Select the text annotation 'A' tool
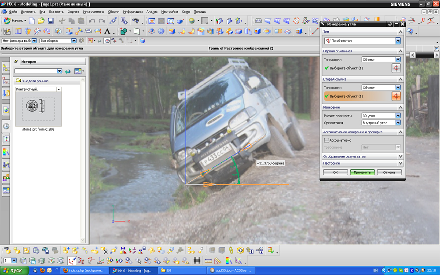The width and height of the screenshot is (440, 275). [x=107, y=31]
